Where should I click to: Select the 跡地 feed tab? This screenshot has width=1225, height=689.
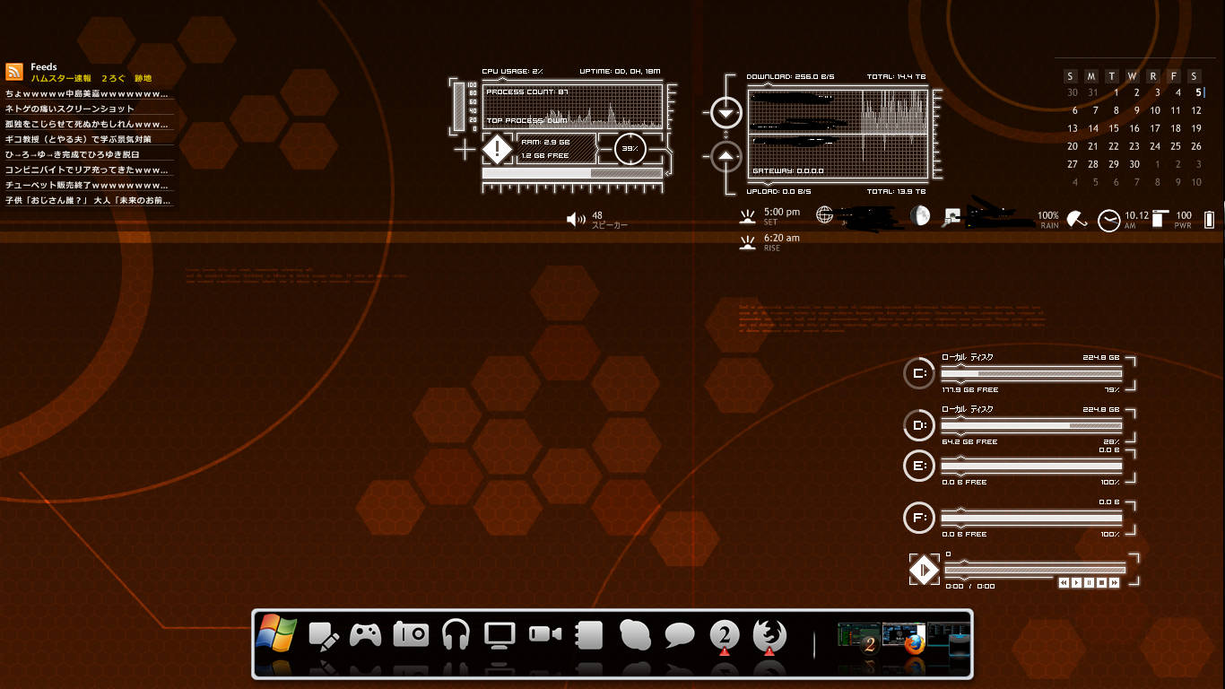pos(143,79)
